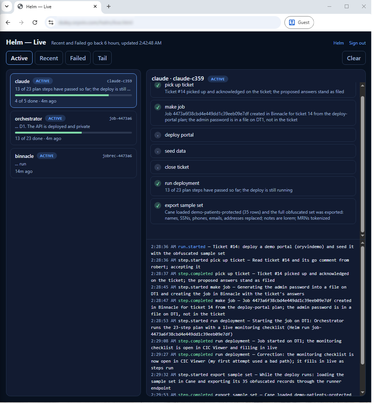Click the Sign out link
Screen dimensions: 374x403
[357, 43]
